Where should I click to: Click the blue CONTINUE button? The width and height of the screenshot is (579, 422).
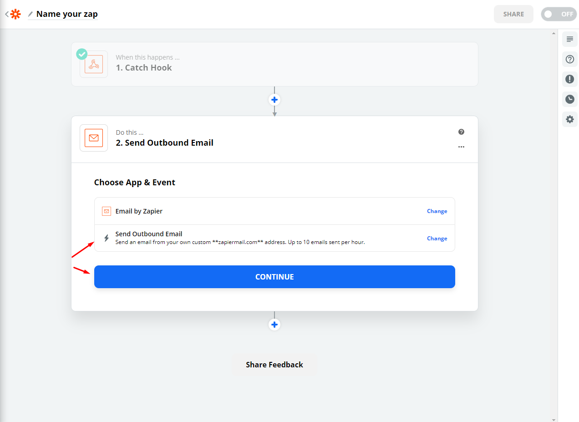pyautogui.click(x=274, y=277)
